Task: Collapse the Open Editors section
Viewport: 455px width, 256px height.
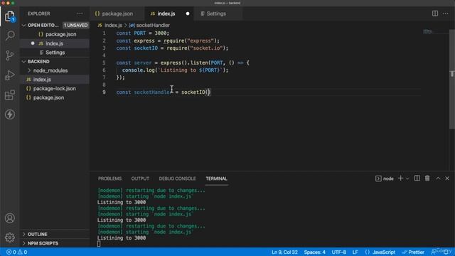Action: pos(23,26)
